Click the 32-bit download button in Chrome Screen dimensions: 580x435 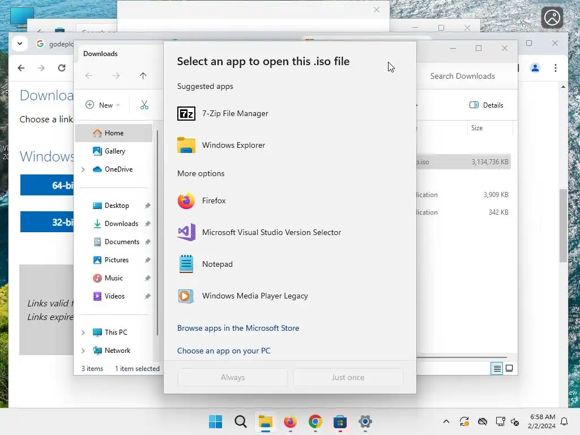click(47, 222)
